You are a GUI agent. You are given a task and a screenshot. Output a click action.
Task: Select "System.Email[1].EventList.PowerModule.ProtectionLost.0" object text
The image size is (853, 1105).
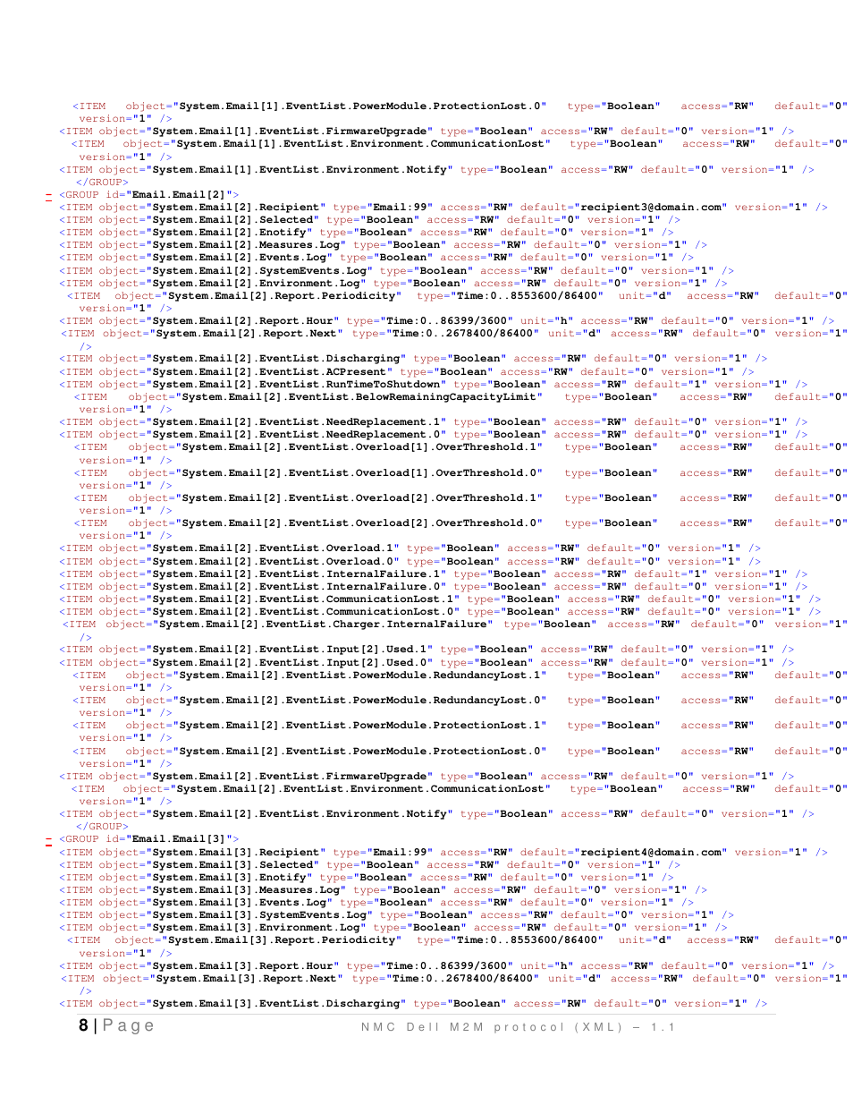pyautogui.click(x=361, y=106)
